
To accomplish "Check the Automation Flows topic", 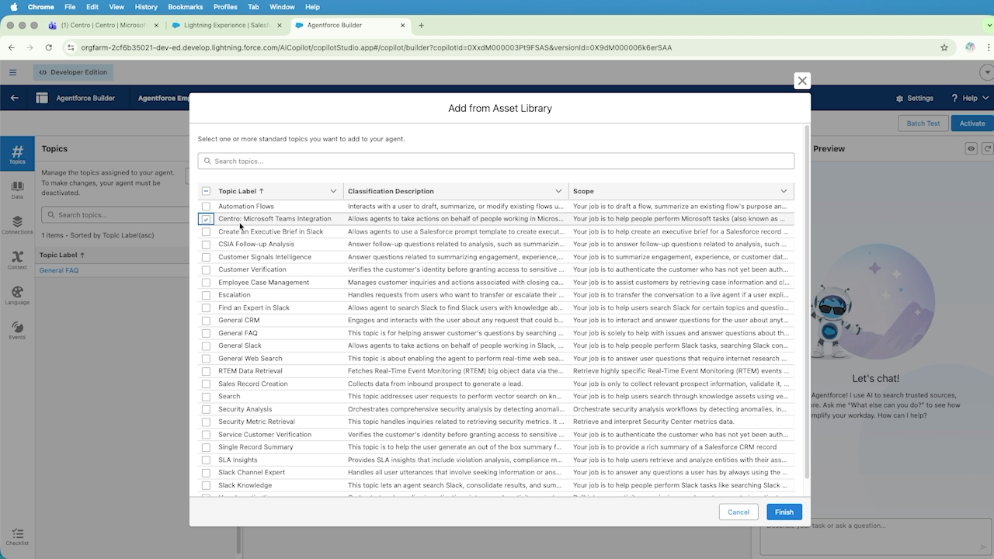I will [206, 207].
